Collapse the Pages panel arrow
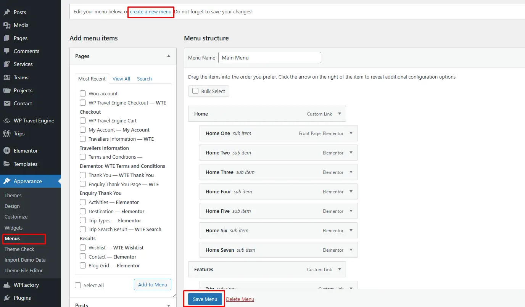 pyautogui.click(x=169, y=56)
